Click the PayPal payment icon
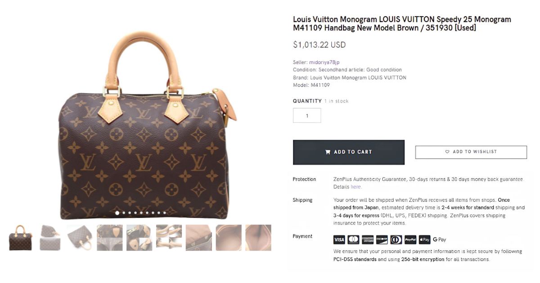This screenshot has height=283, width=540. pos(410,239)
